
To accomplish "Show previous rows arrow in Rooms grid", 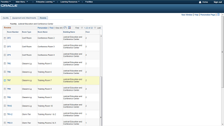I will click(82, 28).
